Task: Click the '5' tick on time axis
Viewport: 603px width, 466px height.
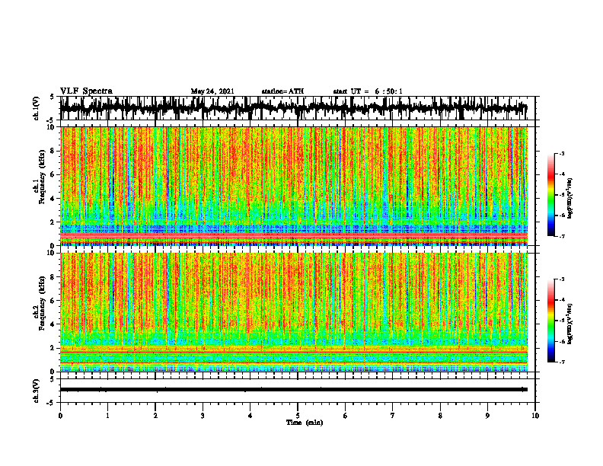Action: point(298,416)
